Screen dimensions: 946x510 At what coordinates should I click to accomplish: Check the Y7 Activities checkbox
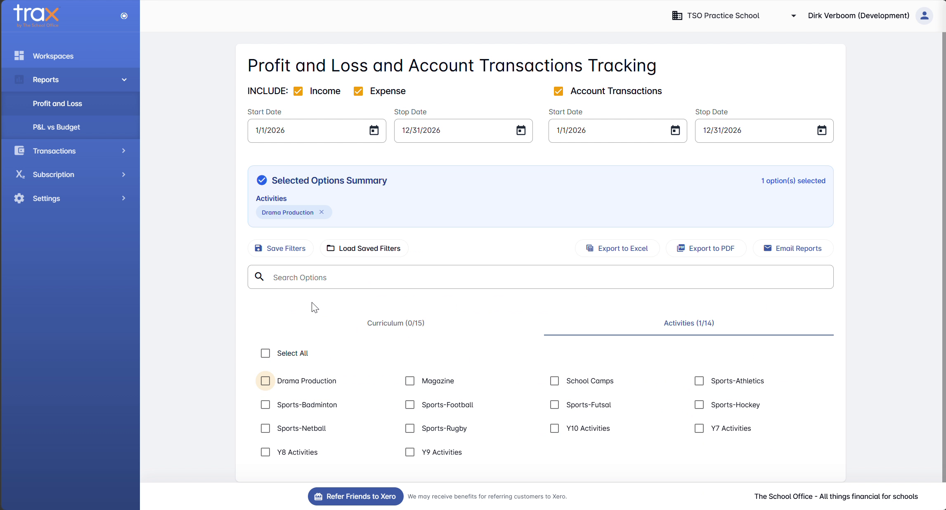(699, 428)
